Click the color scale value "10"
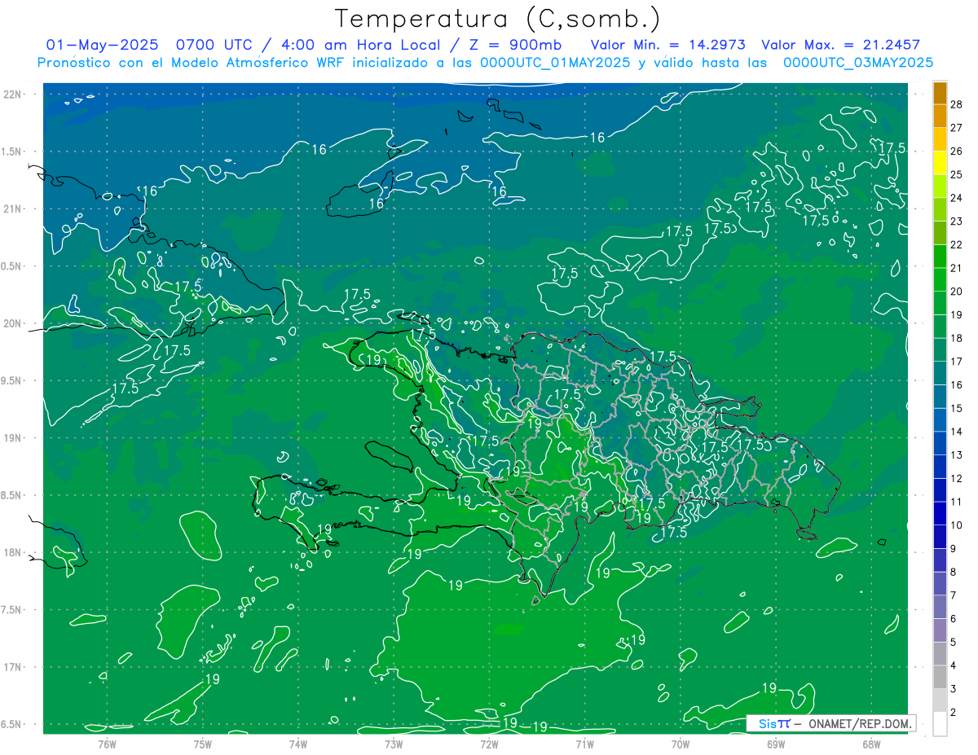 [x=957, y=525]
